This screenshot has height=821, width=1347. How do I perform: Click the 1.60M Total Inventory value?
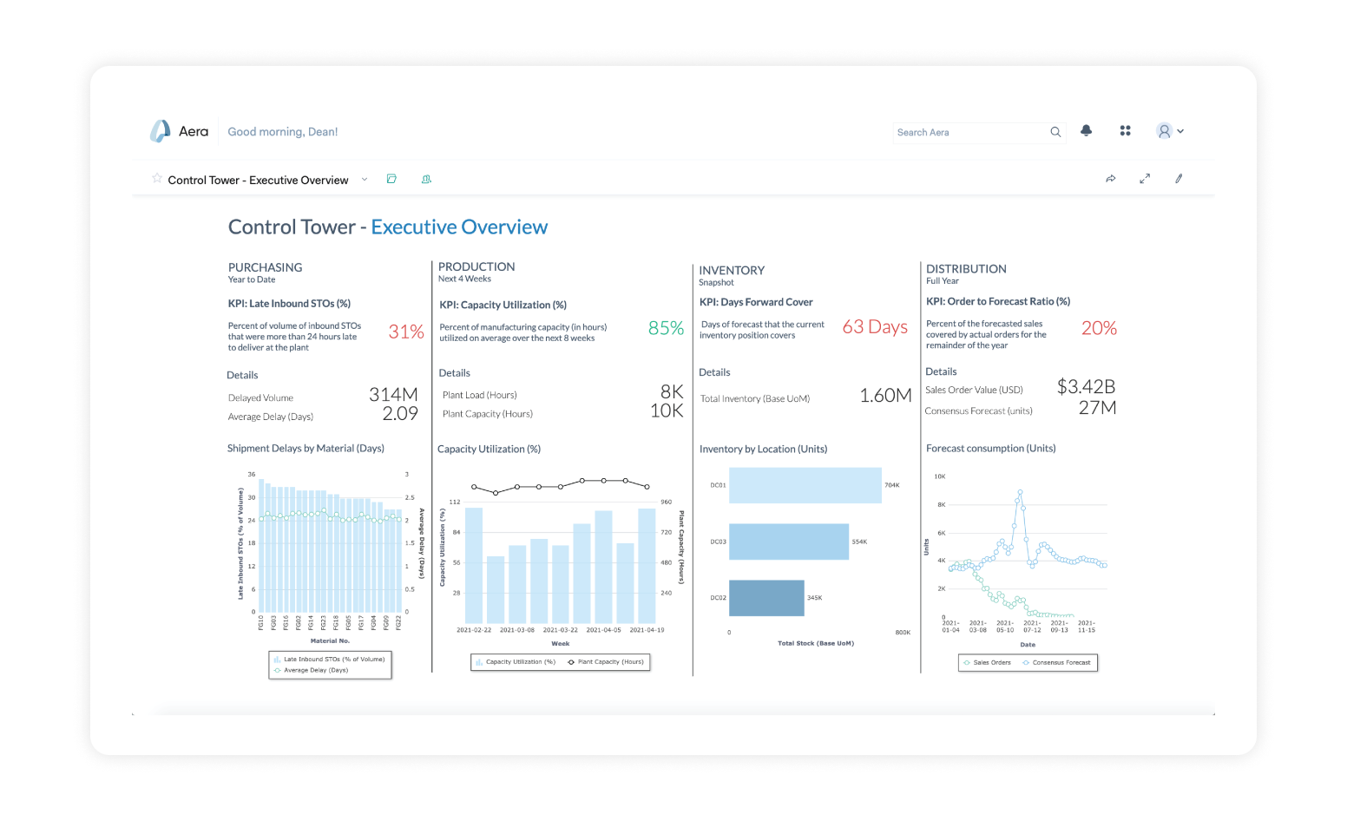[x=885, y=396]
